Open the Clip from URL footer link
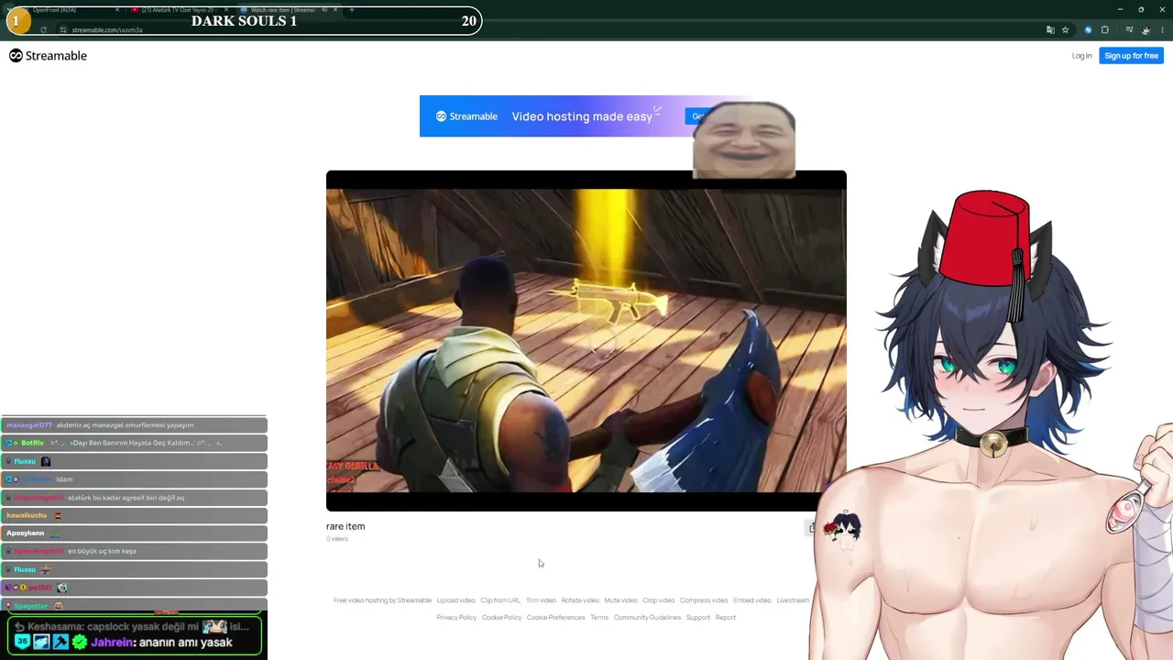Viewport: 1173px width, 660px height. [x=500, y=600]
